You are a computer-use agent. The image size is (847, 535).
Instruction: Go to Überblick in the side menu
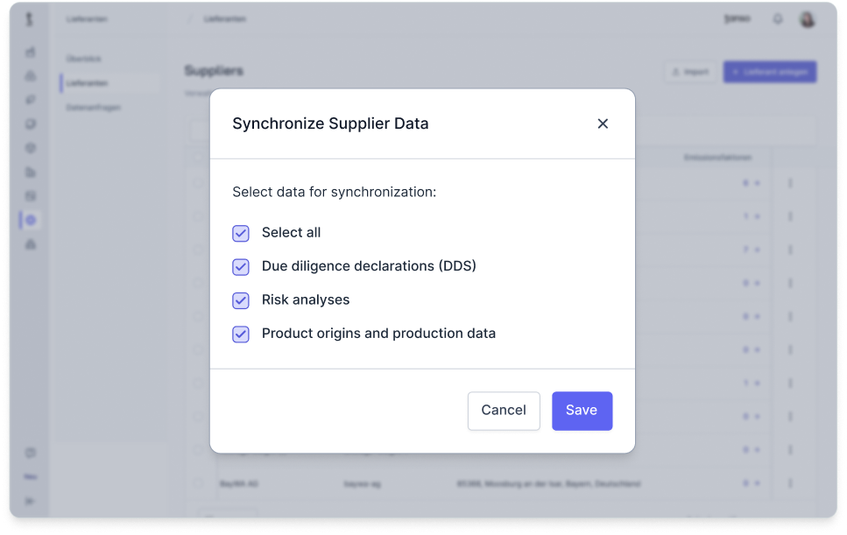[x=84, y=59]
